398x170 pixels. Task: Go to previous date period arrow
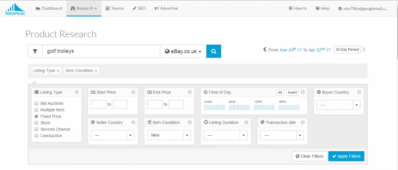pos(265,50)
